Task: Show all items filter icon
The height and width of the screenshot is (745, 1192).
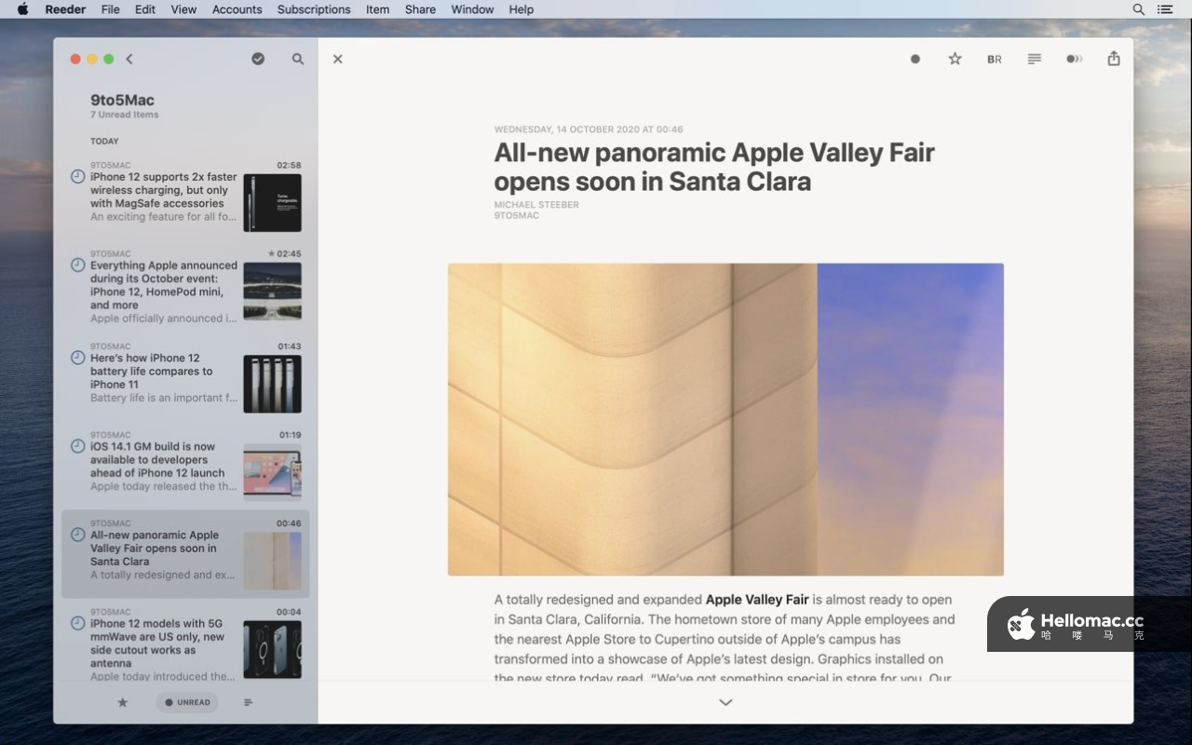Action: coord(249,702)
